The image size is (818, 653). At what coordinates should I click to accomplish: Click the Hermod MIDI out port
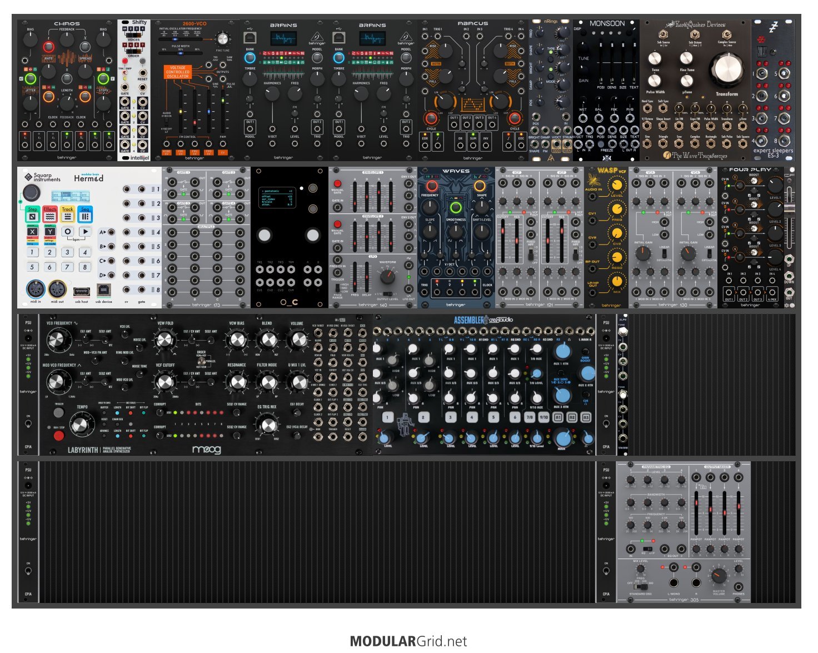(x=57, y=290)
